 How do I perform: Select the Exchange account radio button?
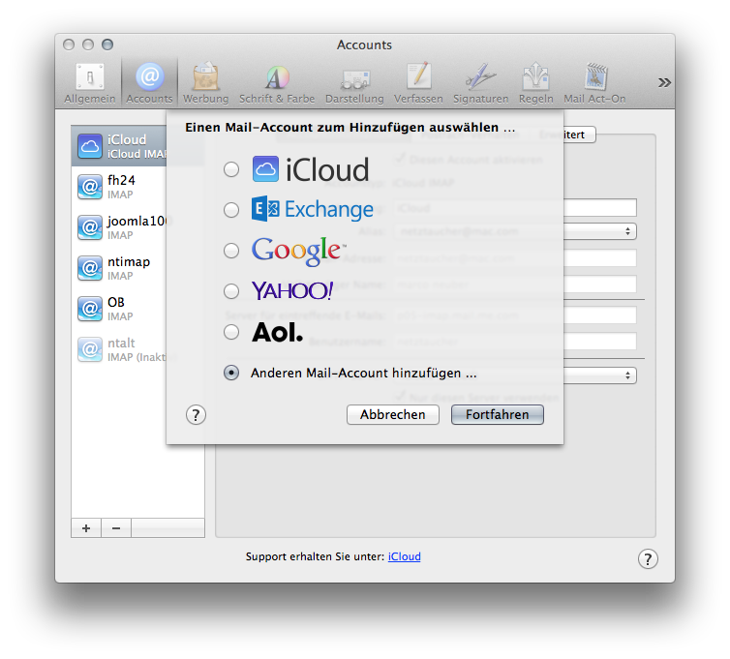[231, 210]
